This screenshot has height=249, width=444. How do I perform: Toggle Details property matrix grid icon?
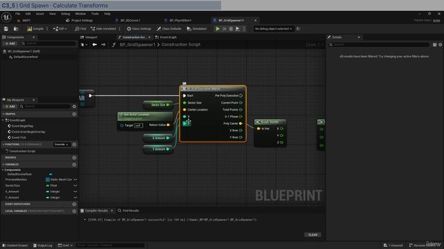coord(435,44)
